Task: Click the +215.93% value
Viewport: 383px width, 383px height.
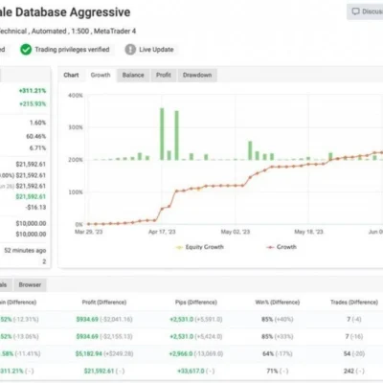Action: [x=33, y=104]
